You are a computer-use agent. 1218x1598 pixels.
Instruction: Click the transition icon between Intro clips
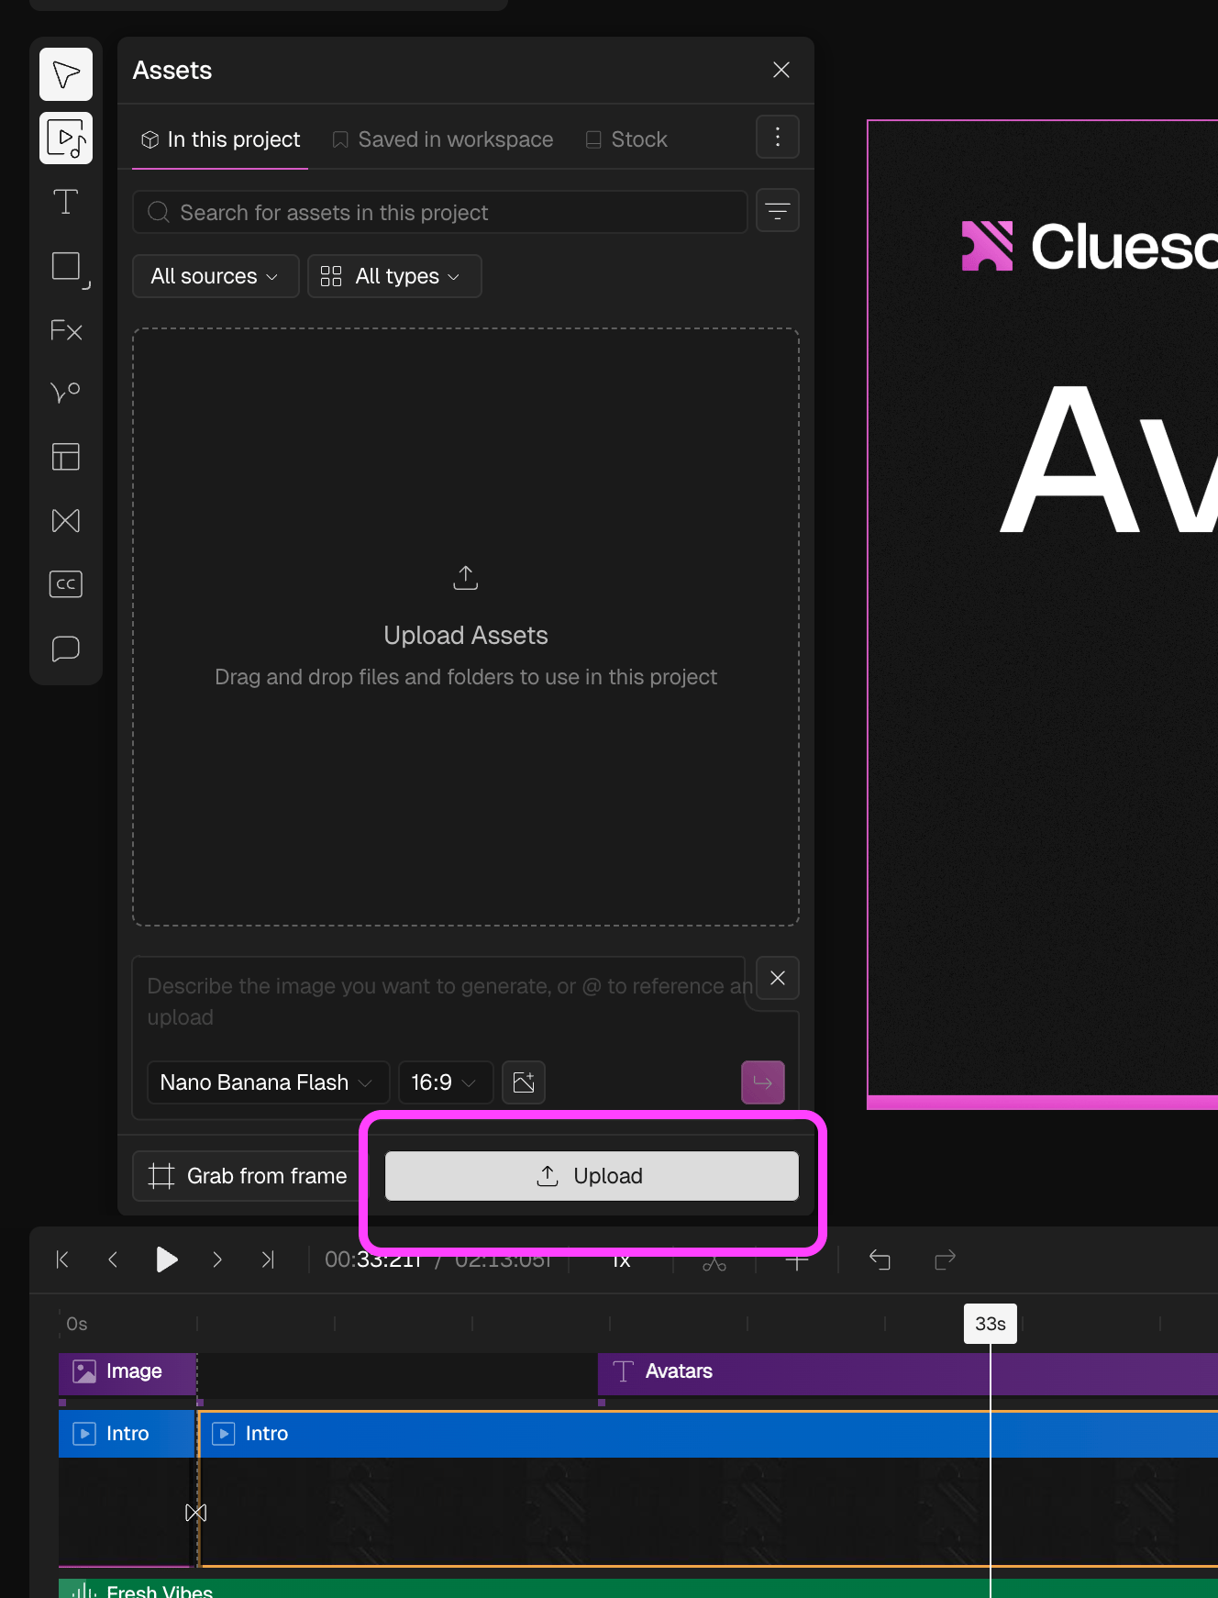click(x=196, y=1513)
